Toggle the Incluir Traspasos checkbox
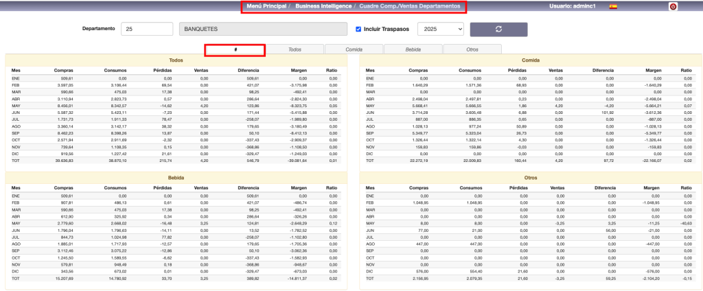703x291 pixels. [358, 30]
